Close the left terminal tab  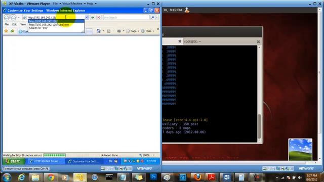pos(180,41)
